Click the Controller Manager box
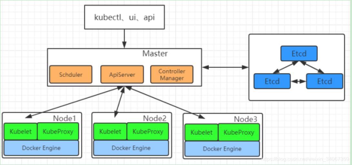 point(172,74)
